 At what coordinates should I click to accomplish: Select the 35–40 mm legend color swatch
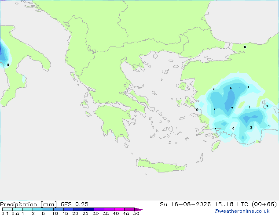(x=109, y=209)
